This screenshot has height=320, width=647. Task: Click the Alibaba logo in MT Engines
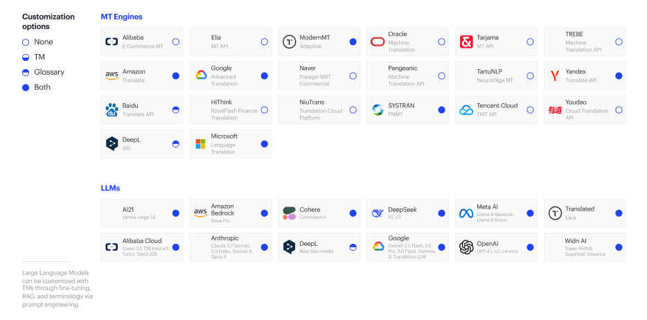(x=112, y=42)
